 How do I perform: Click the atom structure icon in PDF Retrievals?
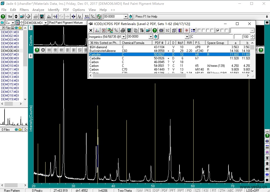click(x=161, y=30)
